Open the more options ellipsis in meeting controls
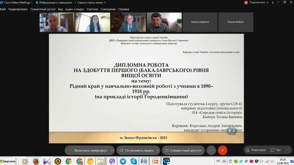Viewport: 294px width, 165px height. 211,150
